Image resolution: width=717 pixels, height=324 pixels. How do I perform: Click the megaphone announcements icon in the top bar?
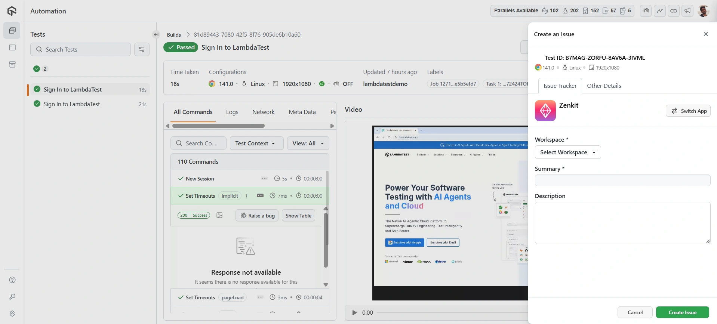687,11
